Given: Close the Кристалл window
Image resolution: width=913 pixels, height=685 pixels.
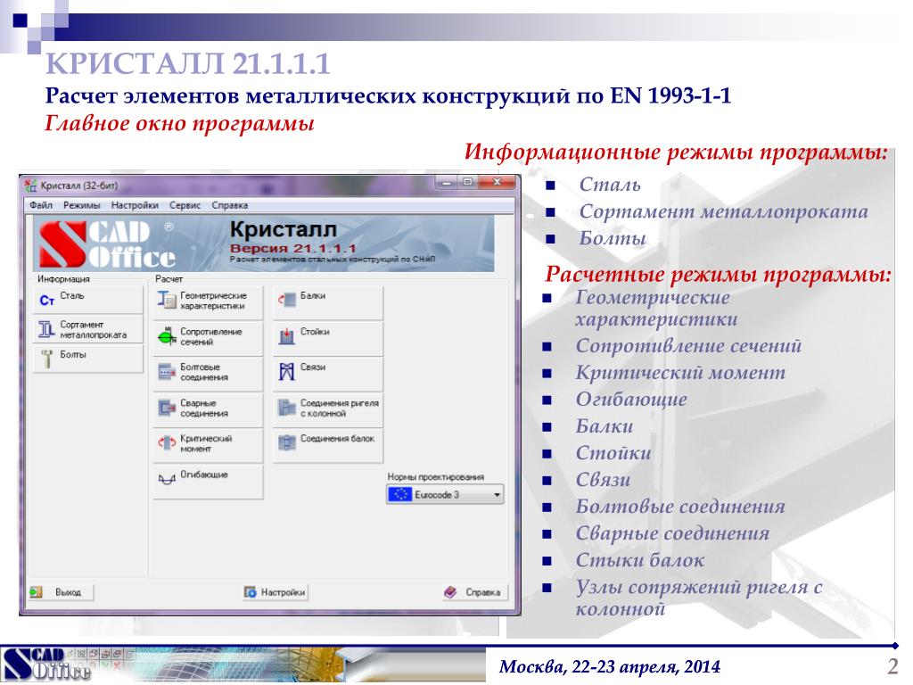Looking at the screenshot, I should click(x=498, y=182).
